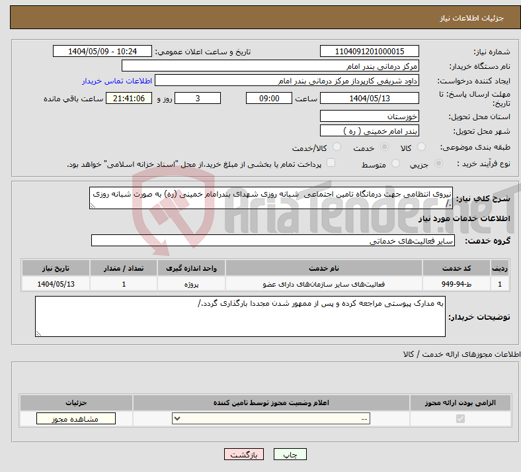Click the need date cell 1404/05/13 in table

point(56,284)
